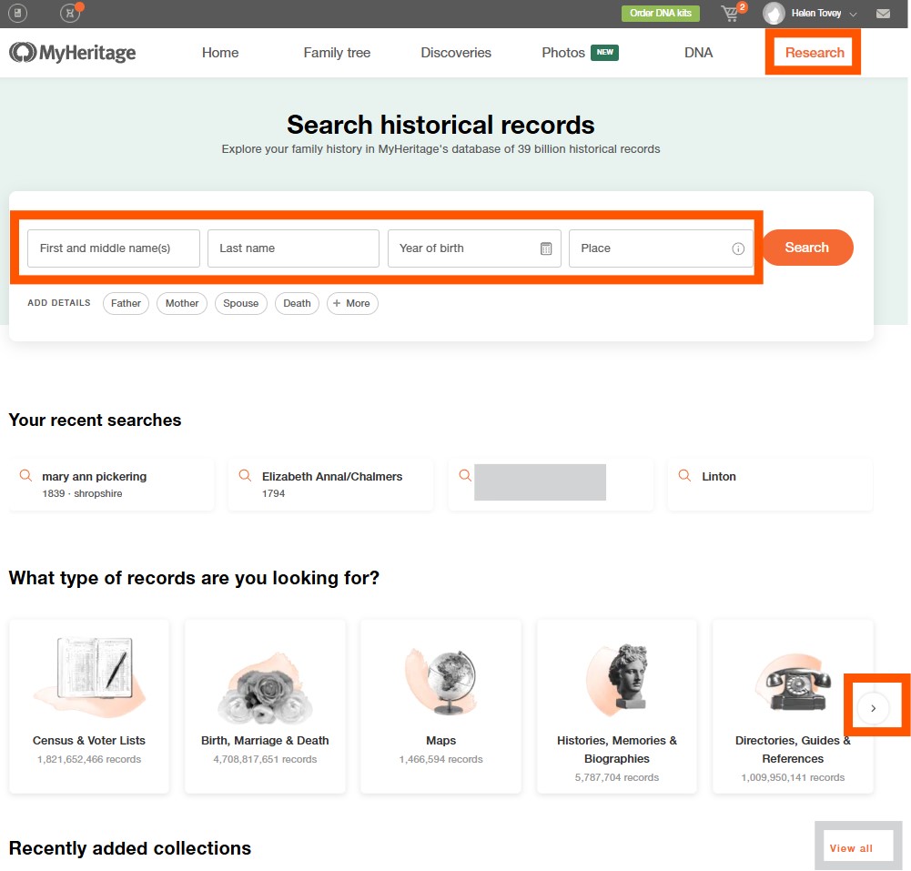Open the Family tree menu
Viewport: 911px width, 871px height.
[x=337, y=53]
